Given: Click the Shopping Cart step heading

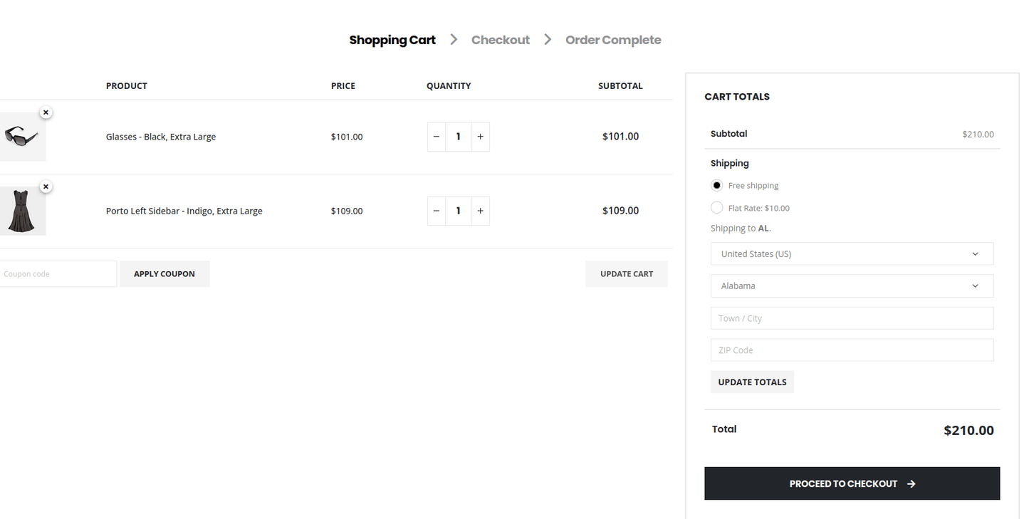Looking at the screenshot, I should 392,40.
